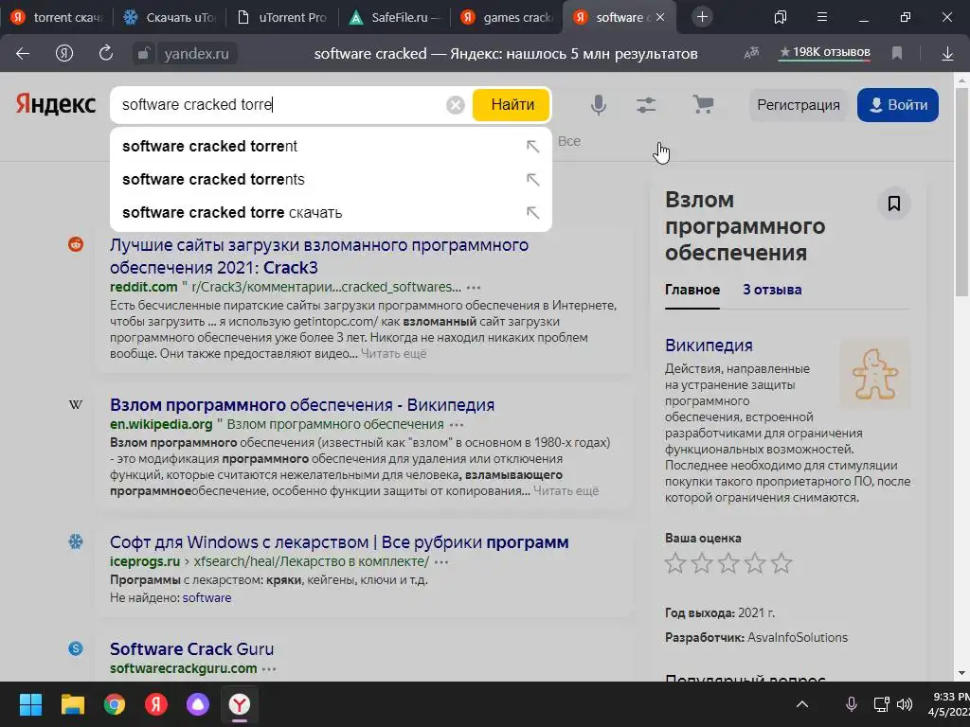Open the tab groups panel icon
The image size is (970, 727).
[x=781, y=17]
